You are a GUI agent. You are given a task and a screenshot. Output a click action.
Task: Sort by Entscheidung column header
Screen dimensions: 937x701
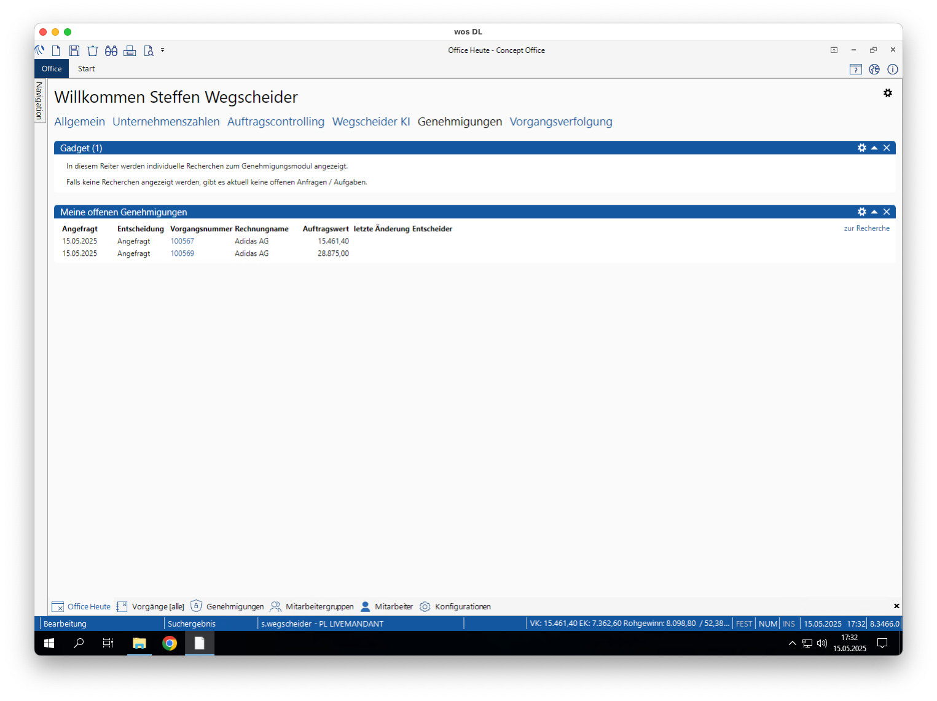141,229
